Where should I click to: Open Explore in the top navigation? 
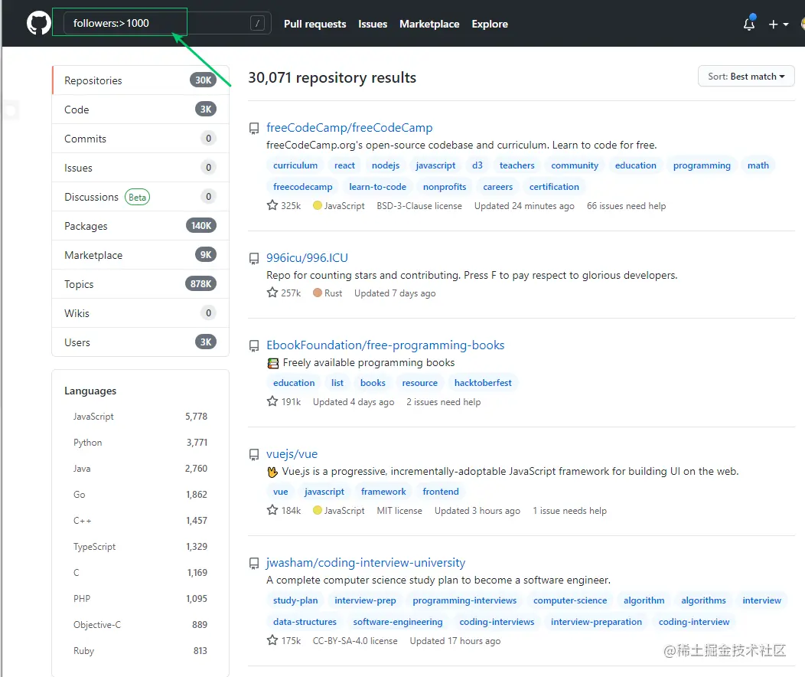[490, 25]
